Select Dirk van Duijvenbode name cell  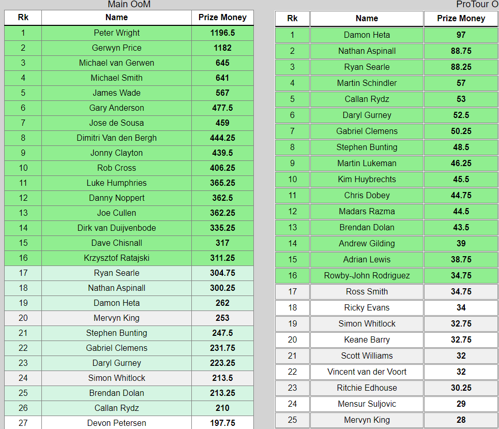pos(116,228)
